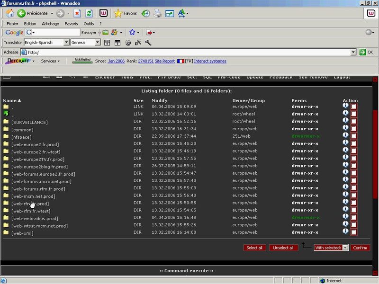The image size is (379, 284).
Task: Expand the text size A dropdown arrow
Action: click(187, 14)
